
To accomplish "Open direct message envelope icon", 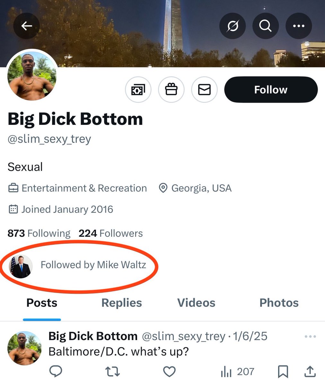I will pyautogui.click(x=204, y=90).
